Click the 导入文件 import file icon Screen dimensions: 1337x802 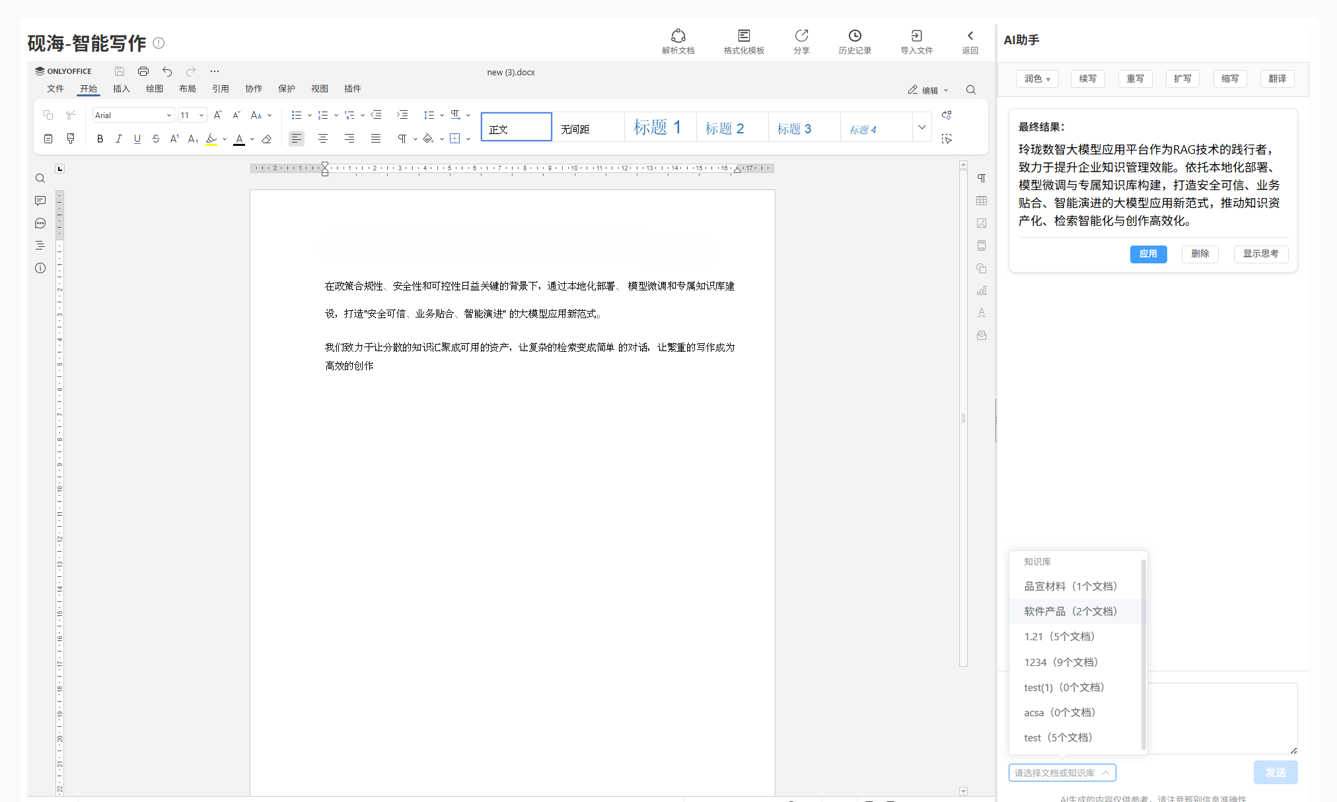tap(916, 36)
